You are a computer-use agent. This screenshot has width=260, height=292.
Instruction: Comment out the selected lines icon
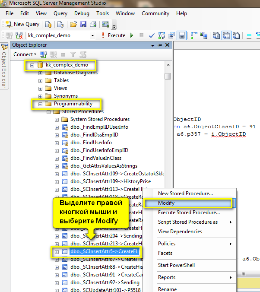[249, 35]
